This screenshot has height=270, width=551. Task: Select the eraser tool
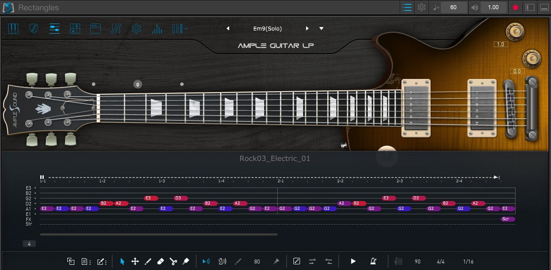tap(160, 261)
